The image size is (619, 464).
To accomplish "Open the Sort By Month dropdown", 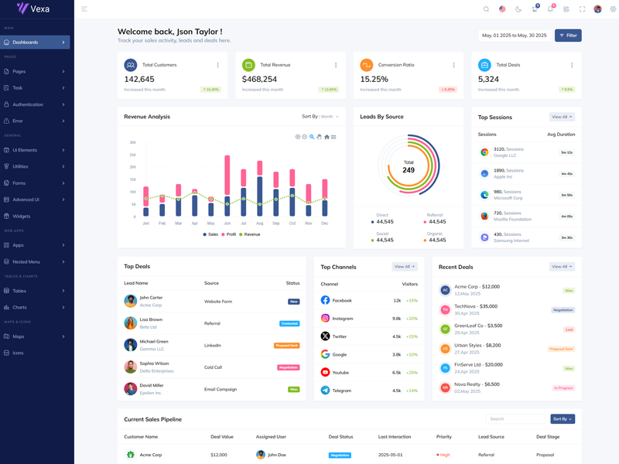I will point(320,117).
